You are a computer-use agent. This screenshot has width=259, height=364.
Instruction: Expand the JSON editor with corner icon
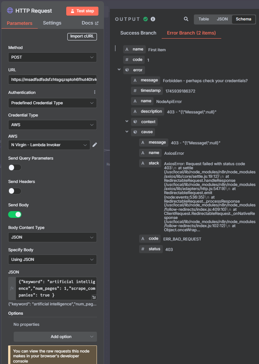(x=94, y=297)
